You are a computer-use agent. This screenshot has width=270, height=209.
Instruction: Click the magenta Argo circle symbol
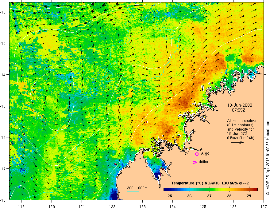coord(197,154)
